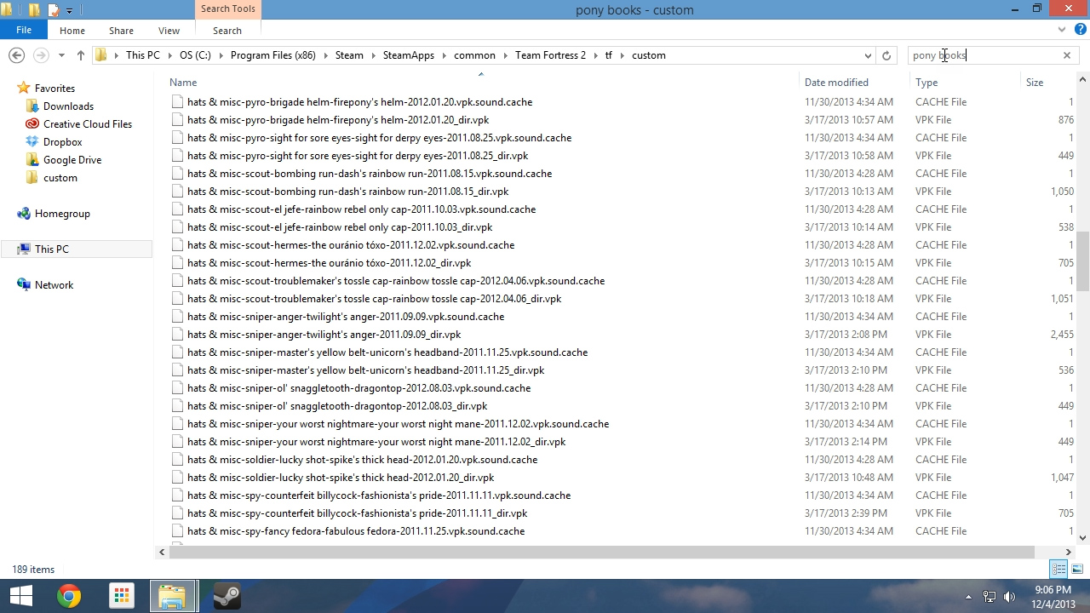The height and width of the screenshot is (613, 1090).
Task: Jump to the Steam breadcrumb folder
Action: coord(349,55)
